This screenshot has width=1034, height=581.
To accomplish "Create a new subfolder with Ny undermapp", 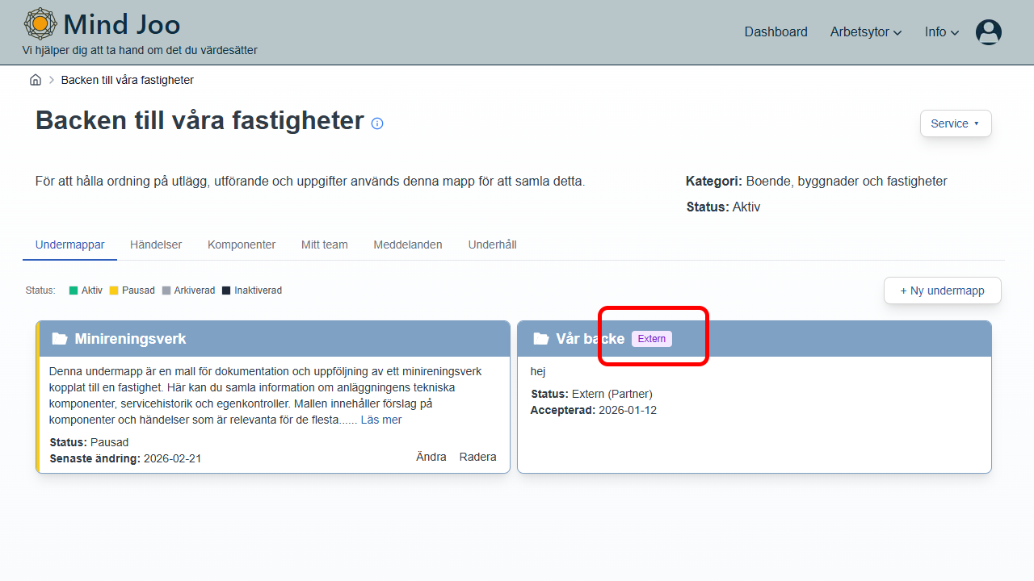I will 943,290.
